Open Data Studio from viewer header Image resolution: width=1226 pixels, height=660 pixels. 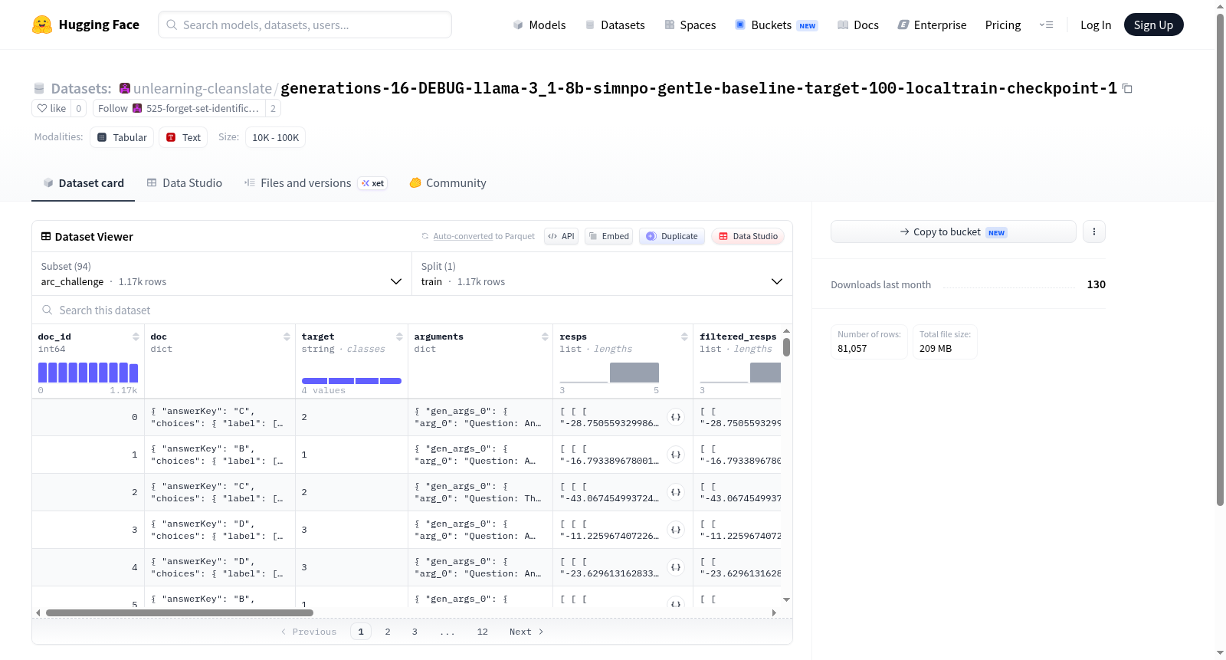pos(748,236)
